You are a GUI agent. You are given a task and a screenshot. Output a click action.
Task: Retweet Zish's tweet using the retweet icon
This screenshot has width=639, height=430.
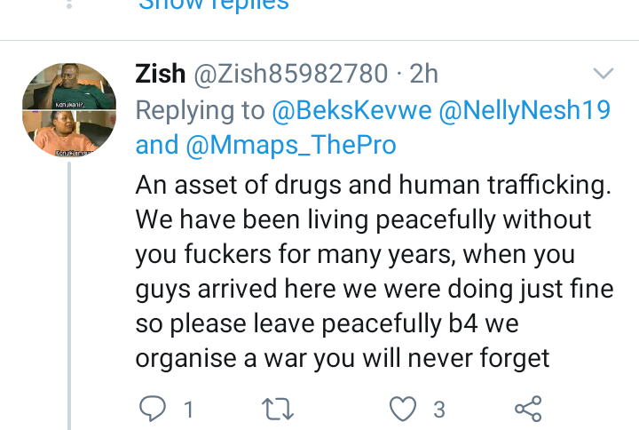[x=277, y=409]
